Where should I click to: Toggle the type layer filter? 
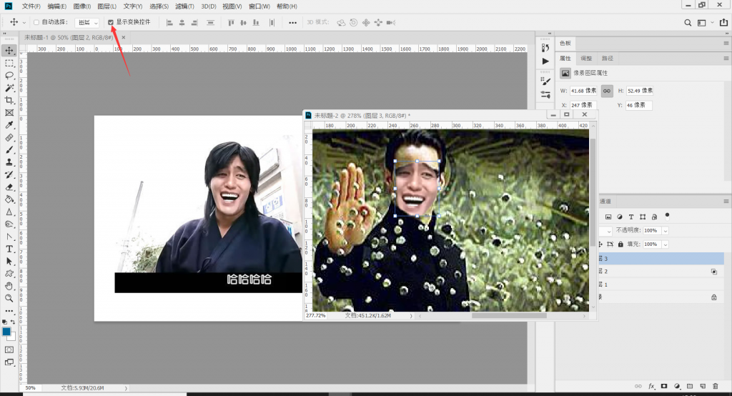(x=631, y=217)
